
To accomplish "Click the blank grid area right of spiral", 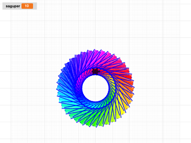I will pos(159,87).
